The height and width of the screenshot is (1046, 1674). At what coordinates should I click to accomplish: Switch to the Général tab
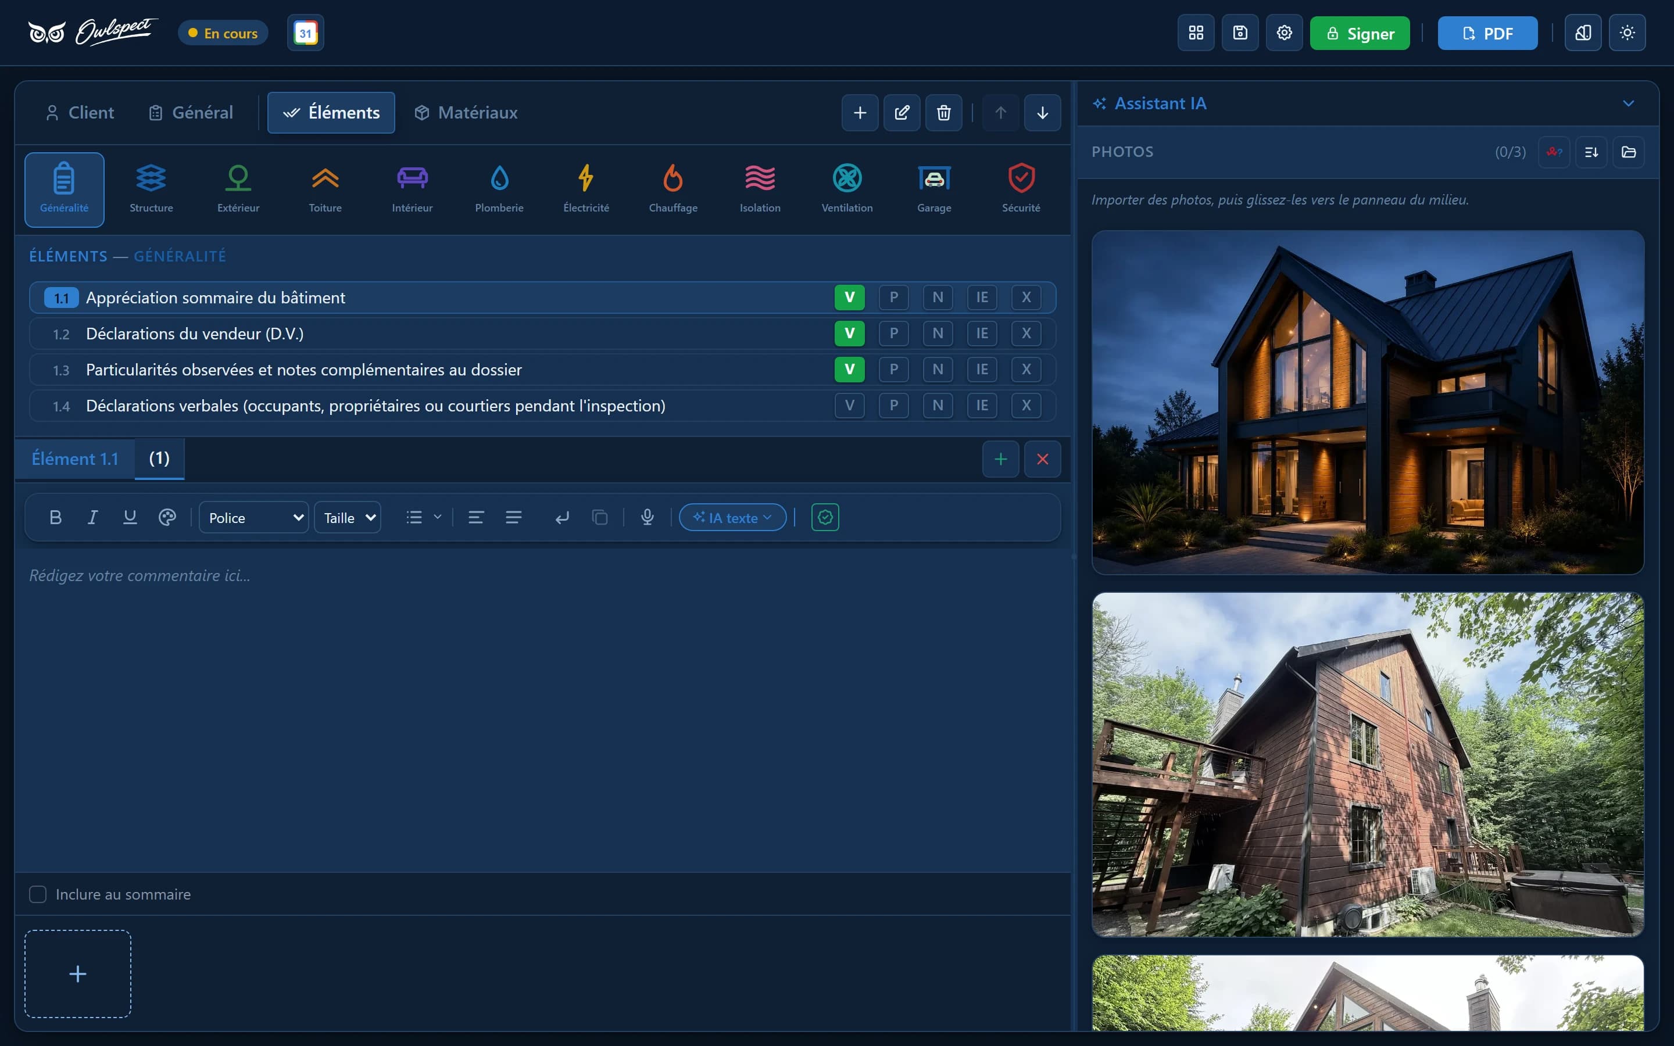(191, 113)
